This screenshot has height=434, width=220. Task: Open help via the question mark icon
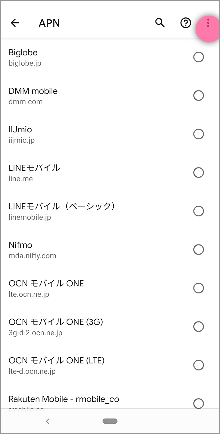click(x=185, y=23)
